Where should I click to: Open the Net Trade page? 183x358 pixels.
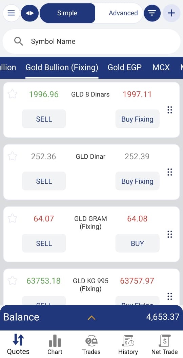[x=164, y=344]
